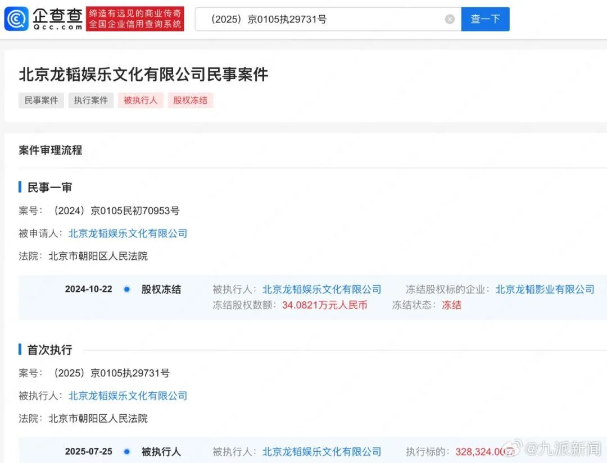Click the red slogan banner beside the logo
Viewport: 607px width, 463px height.
pyautogui.click(x=135, y=19)
